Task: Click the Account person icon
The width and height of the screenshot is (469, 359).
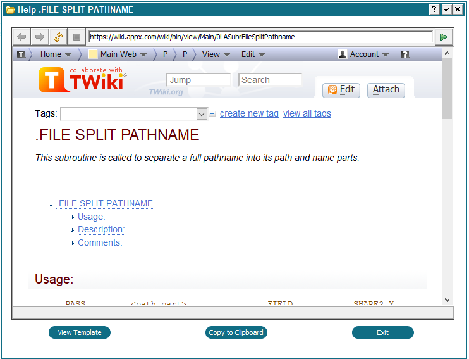Action: (x=343, y=54)
